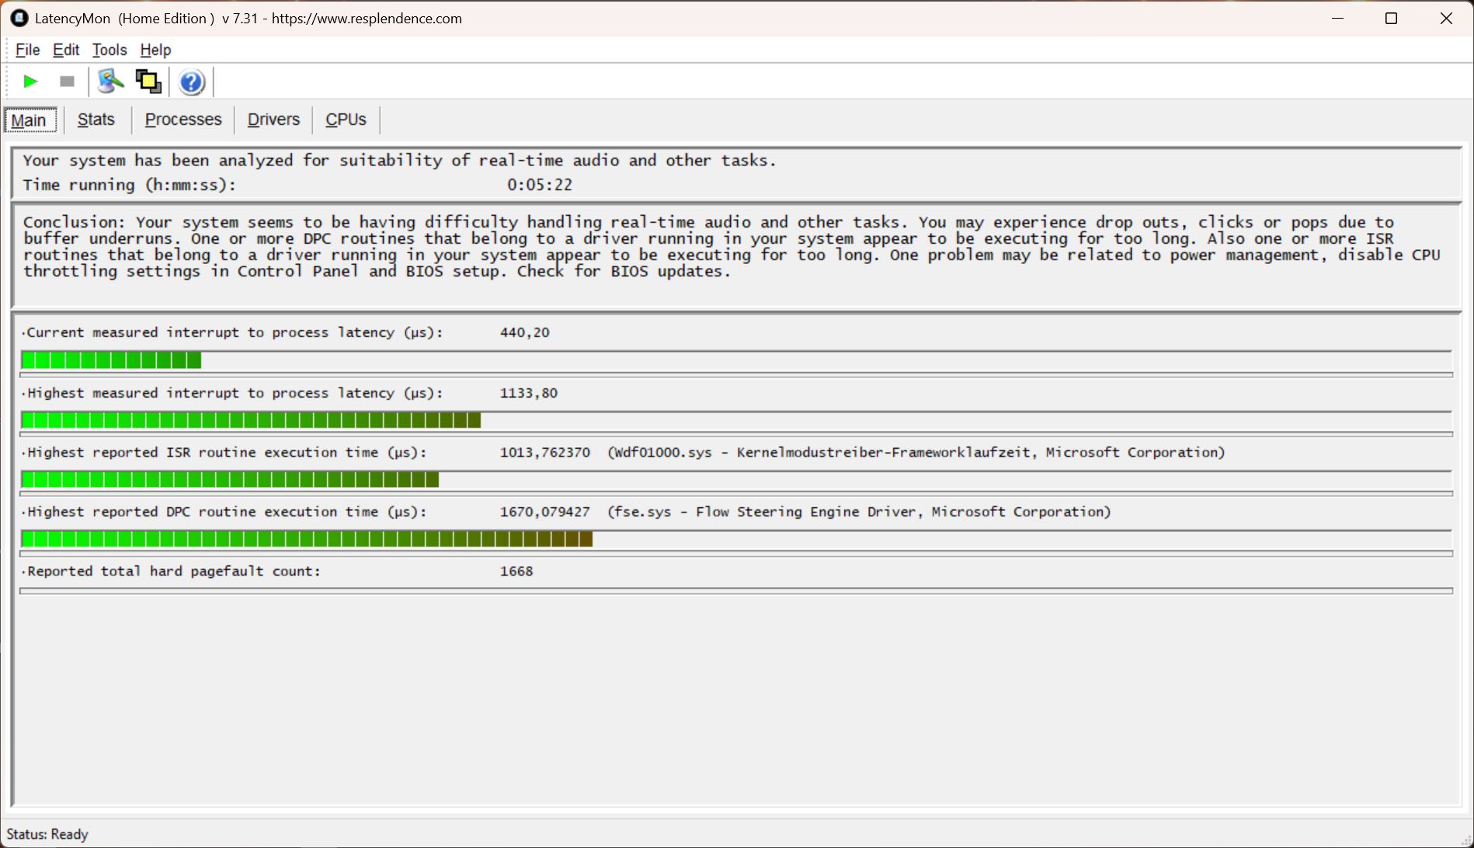
Task: Open the Edit menu
Action: pos(66,50)
